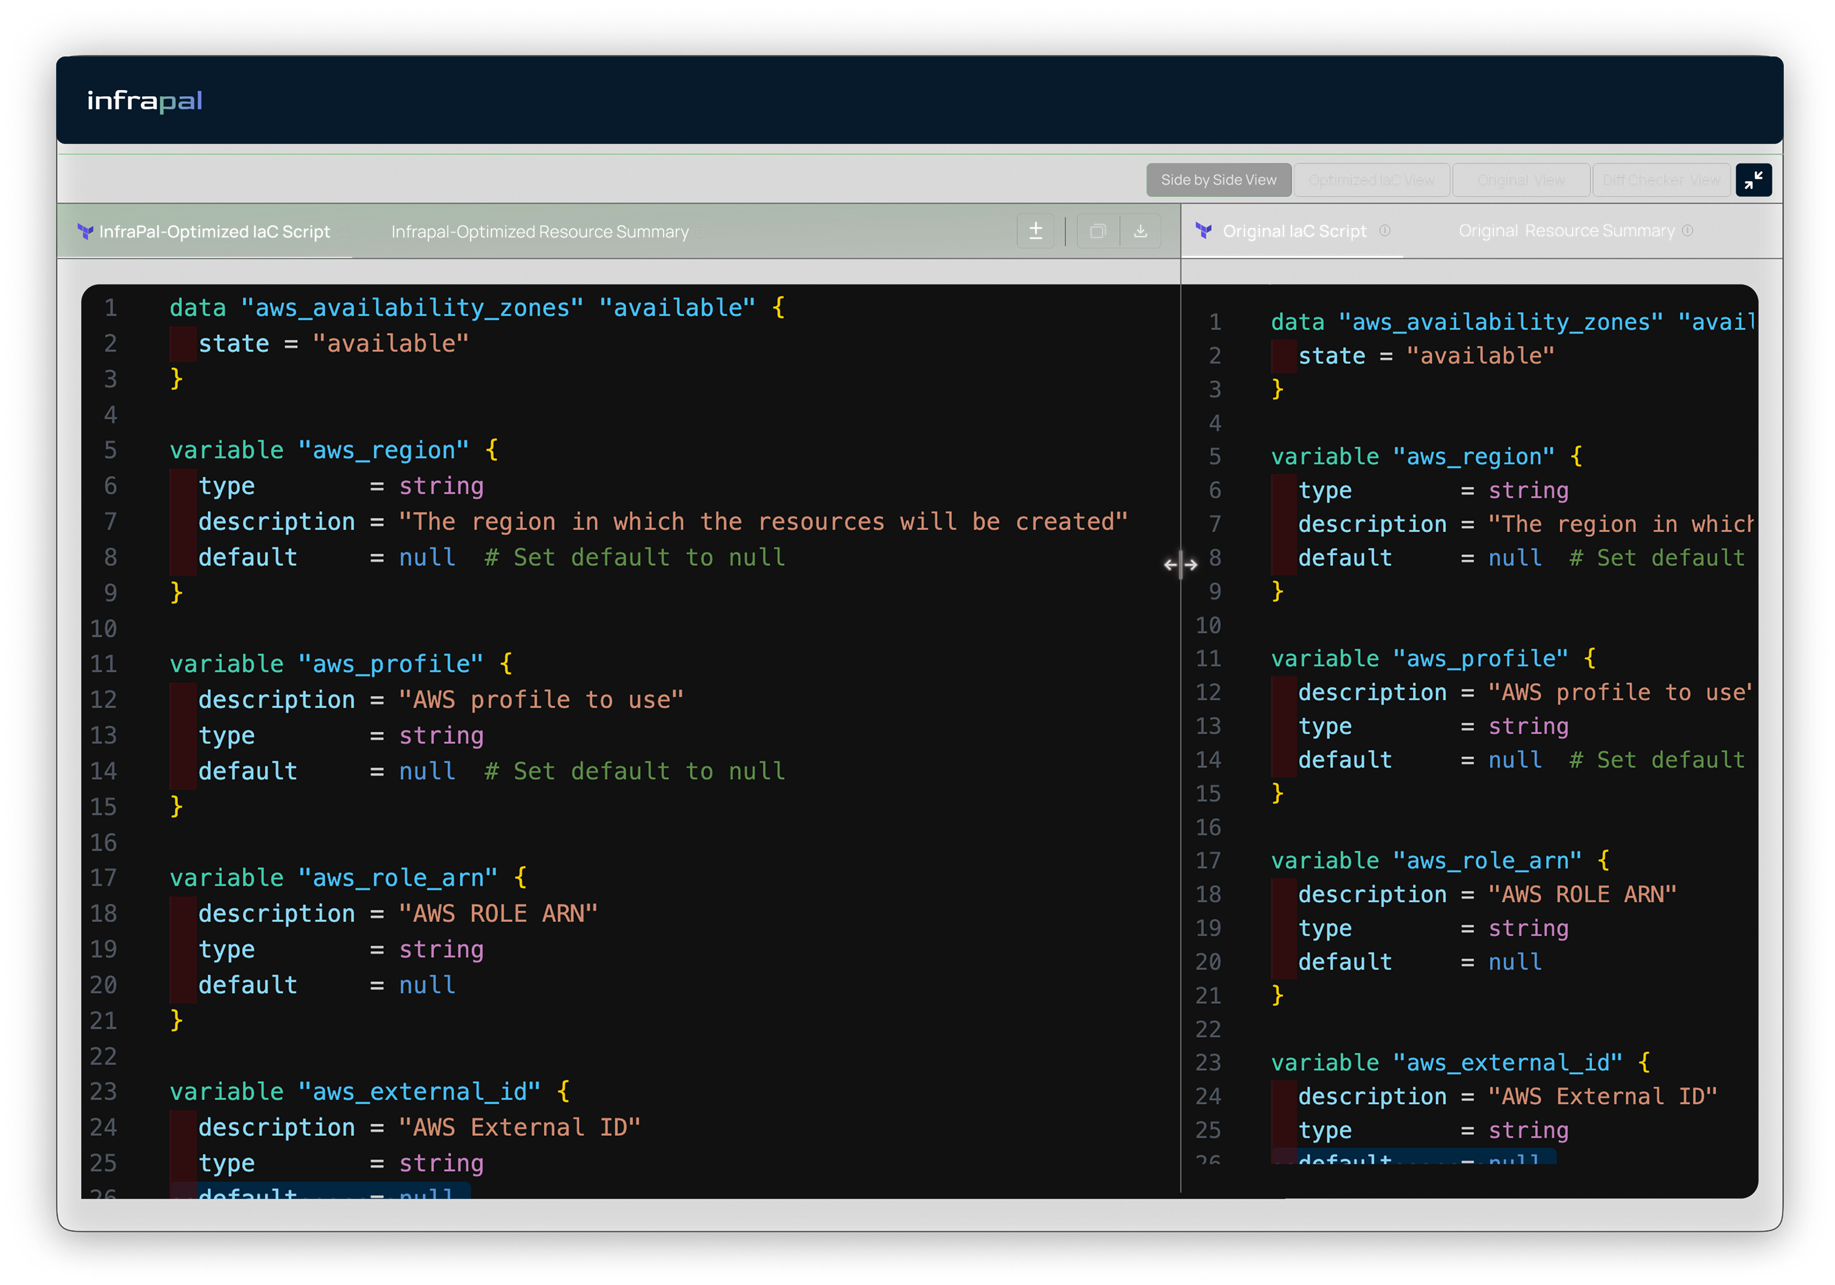This screenshot has height=1285, width=1835.
Task: Click the infrapal logo
Action: point(145,101)
